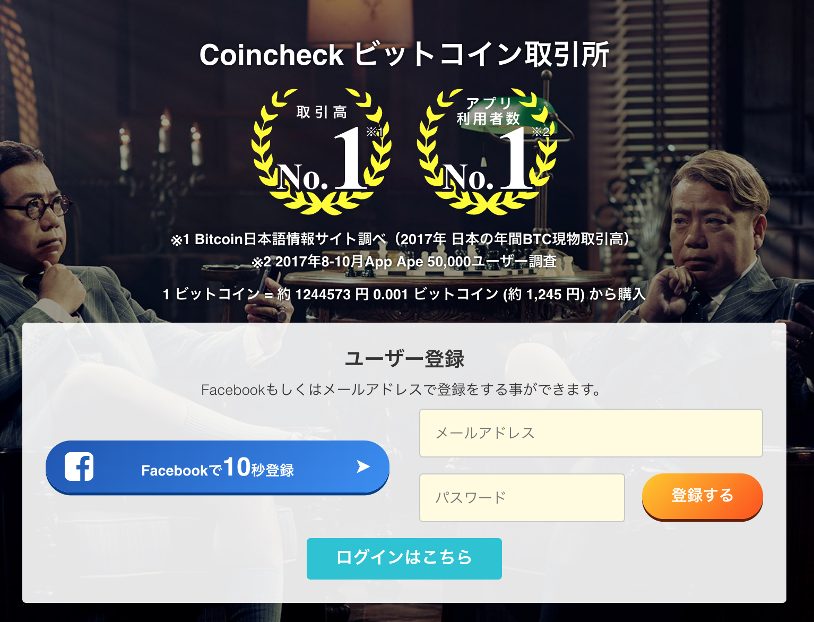Image resolution: width=814 pixels, height=622 pixels.
Task: Click the Facebookもしくはメールアドレス description text
Action: 402,390
